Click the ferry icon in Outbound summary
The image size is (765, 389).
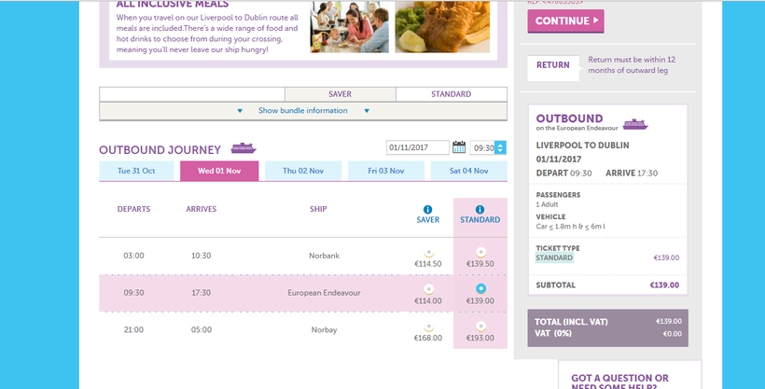pyautogui.click(x=635, y=124)
